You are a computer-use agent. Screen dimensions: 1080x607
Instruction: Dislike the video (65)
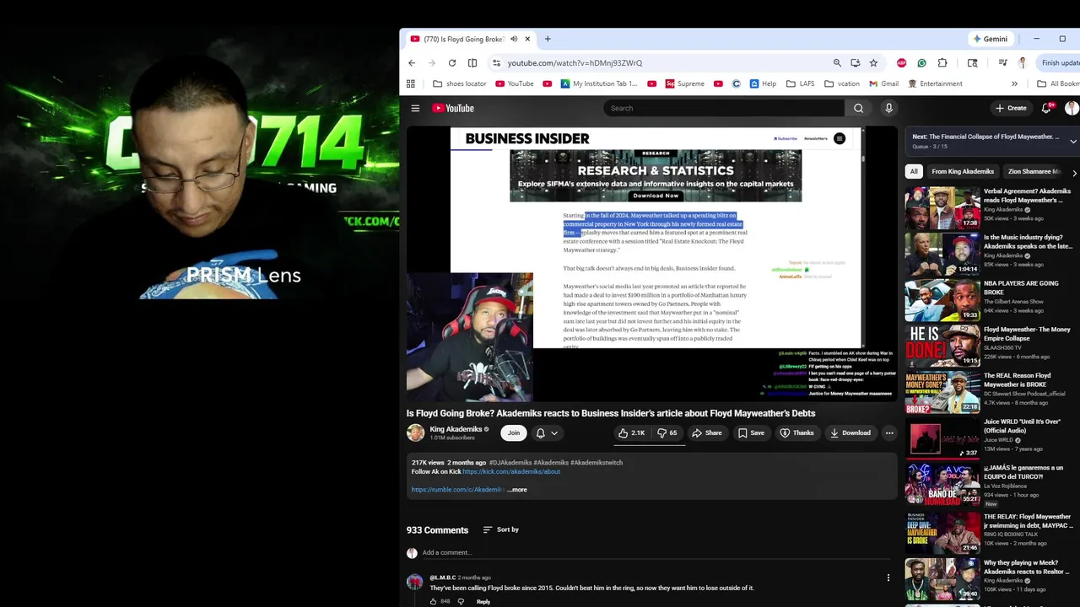[667, 432]
